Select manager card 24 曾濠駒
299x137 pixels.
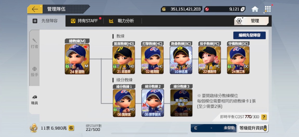click(x=77, y=59)
